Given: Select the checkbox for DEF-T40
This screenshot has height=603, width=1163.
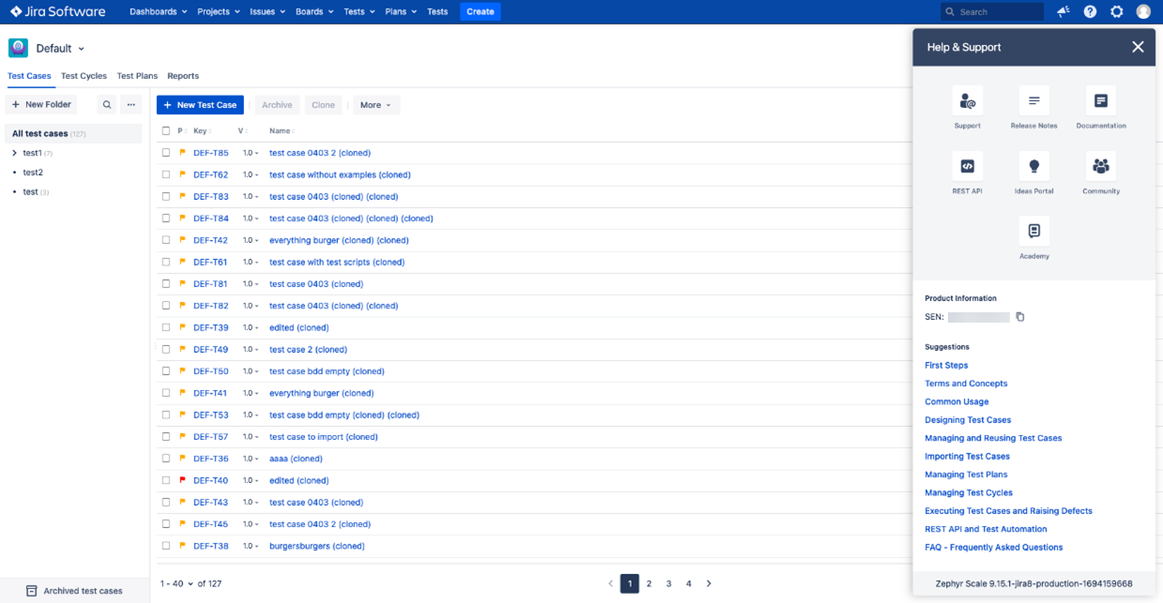Looking at the screenshot, I should (x=166, y=480).
